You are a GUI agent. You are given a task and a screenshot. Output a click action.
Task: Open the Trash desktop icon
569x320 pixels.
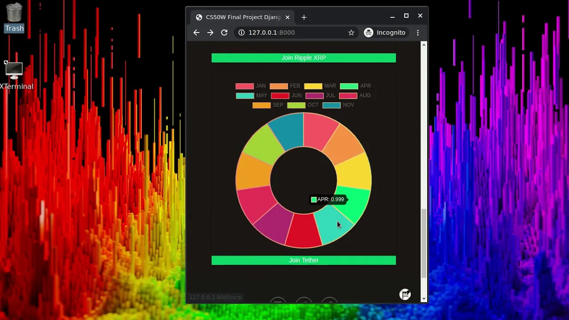[14, 18]
